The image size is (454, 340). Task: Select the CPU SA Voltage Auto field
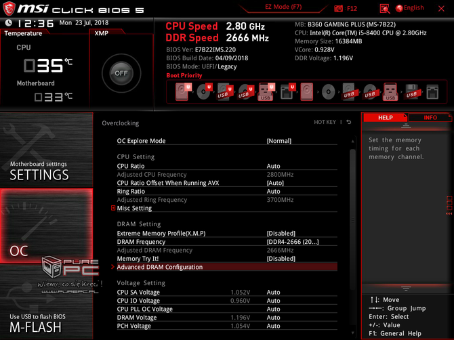pyautogui.click(x=273, y=293)
